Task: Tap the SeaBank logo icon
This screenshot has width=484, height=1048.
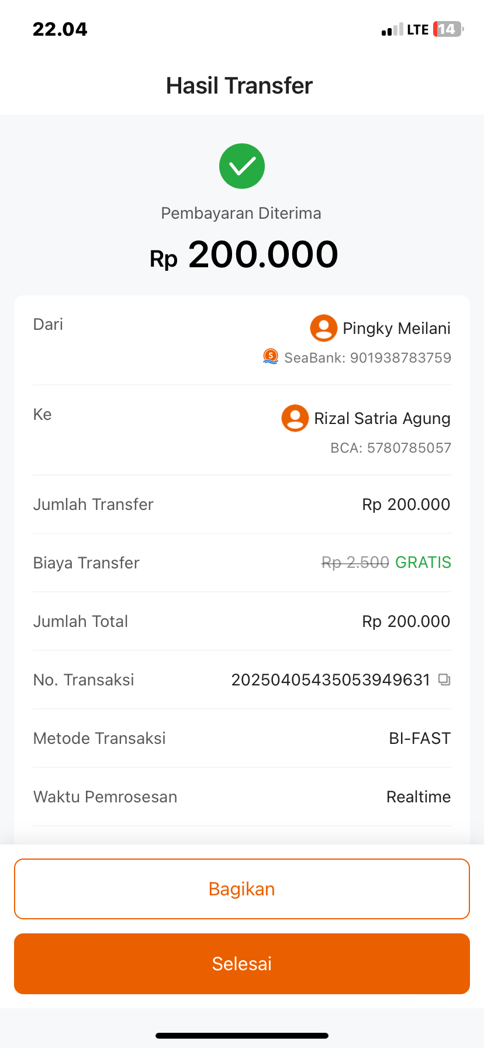Action: [x=271, y=356]
